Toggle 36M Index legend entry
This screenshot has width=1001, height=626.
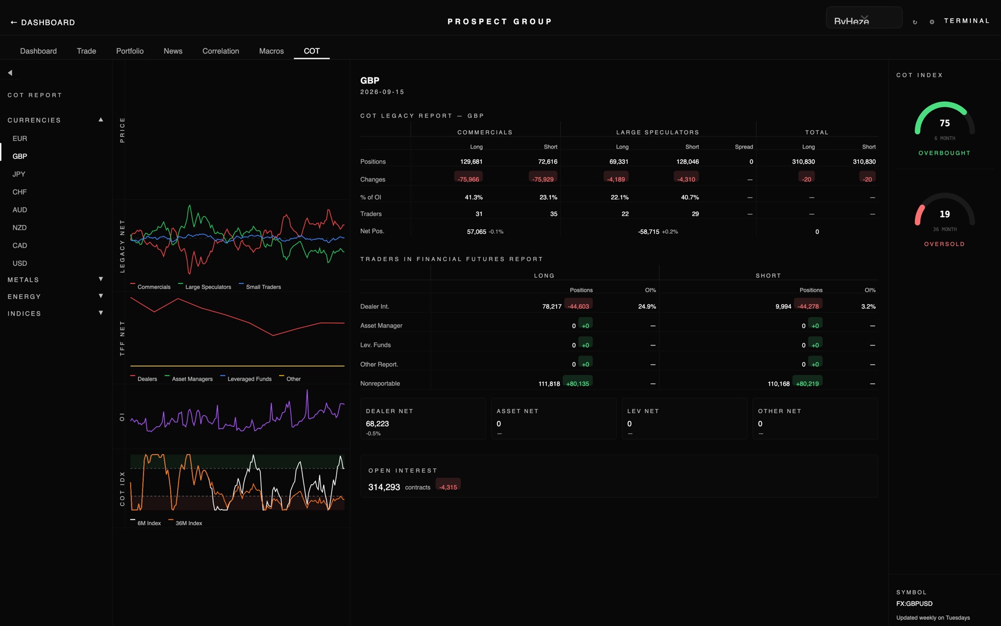[x=185, y=523]
